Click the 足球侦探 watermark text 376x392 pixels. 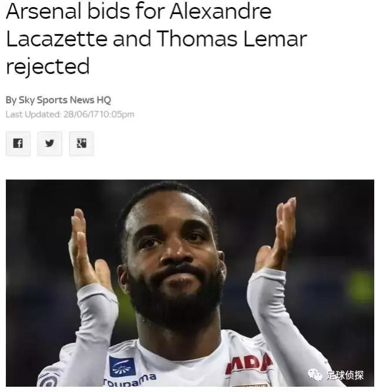click(345, 375)
